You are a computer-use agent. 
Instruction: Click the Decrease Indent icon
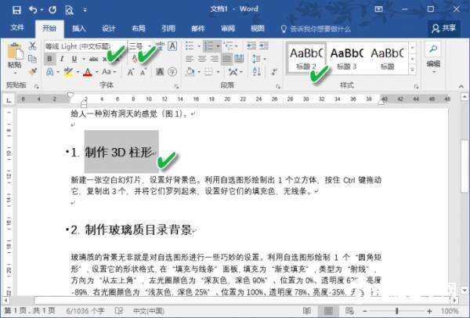(251, 46)
